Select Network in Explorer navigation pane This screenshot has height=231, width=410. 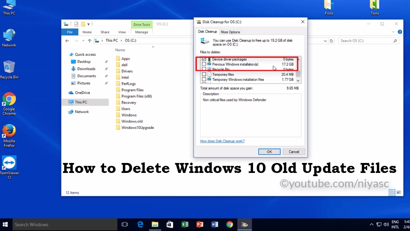tap(82, 112)
